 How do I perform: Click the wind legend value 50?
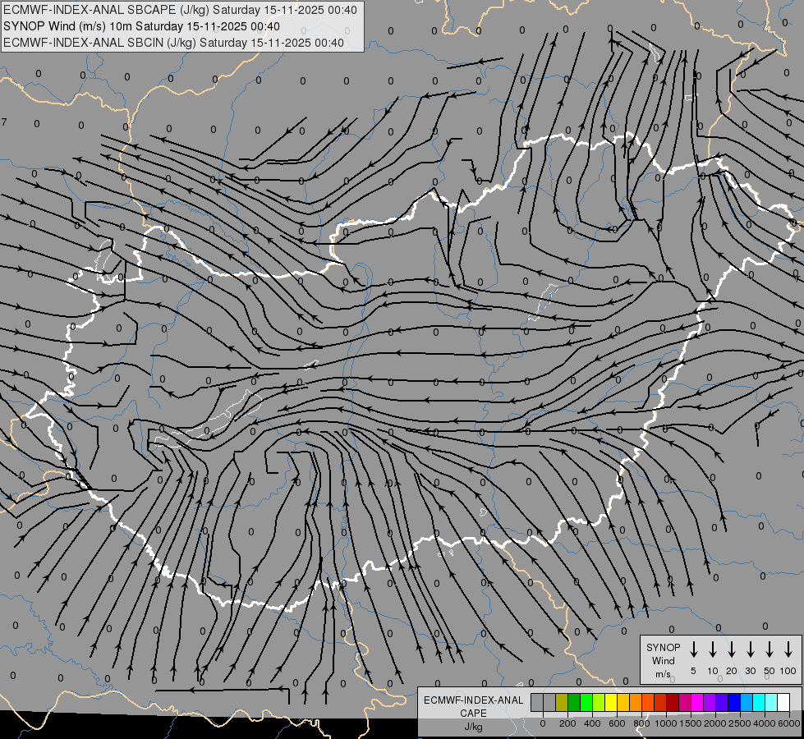tap(770, 671)
